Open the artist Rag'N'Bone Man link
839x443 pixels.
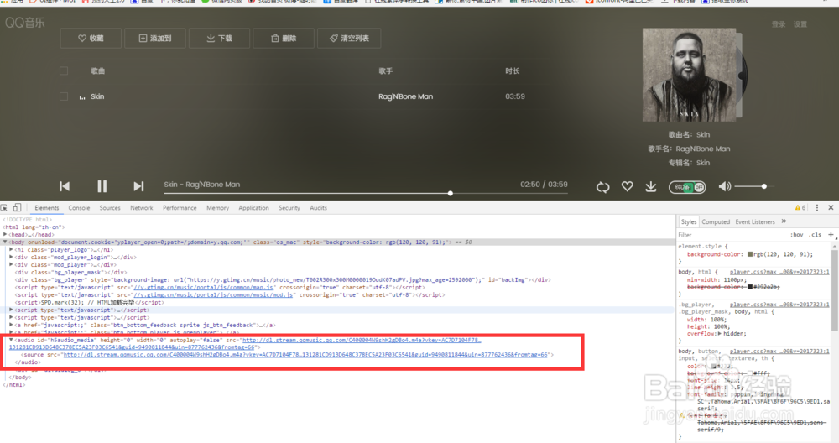tap(405, 96)
